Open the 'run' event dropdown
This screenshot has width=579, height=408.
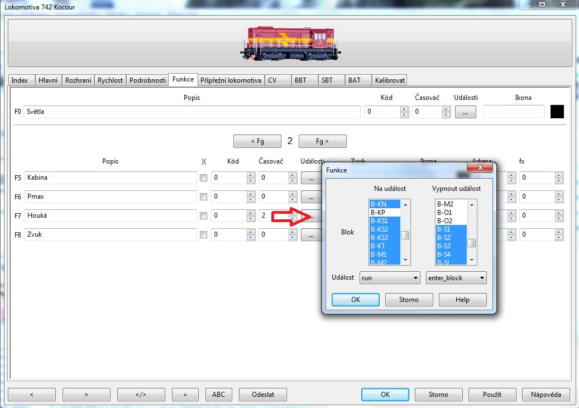(x=389, y=278)
